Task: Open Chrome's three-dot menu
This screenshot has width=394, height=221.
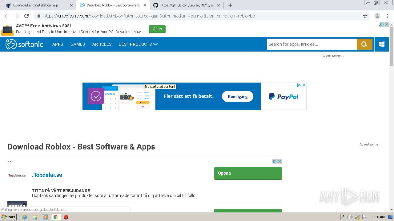Action: click(x=387, y=16)
